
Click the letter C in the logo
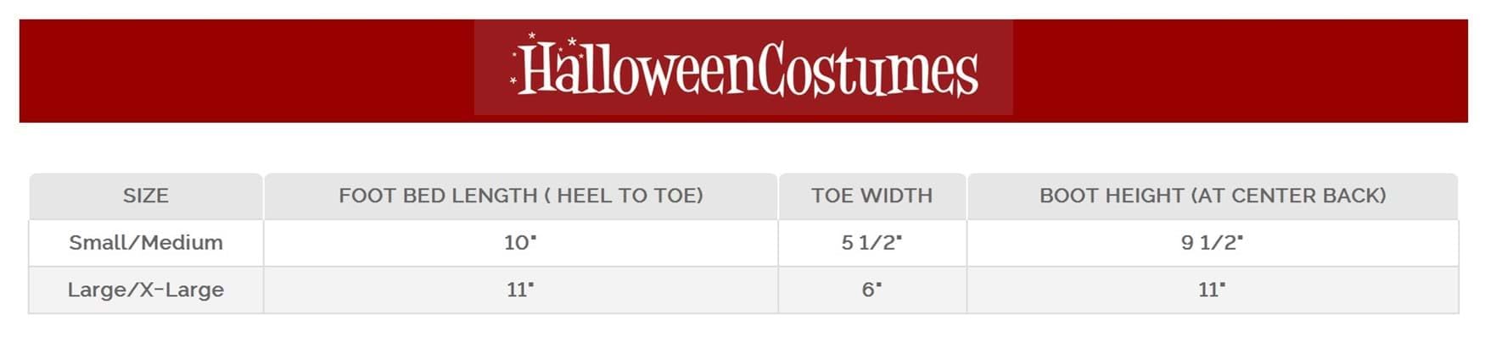pyautogui.click(x=772, y=69)
